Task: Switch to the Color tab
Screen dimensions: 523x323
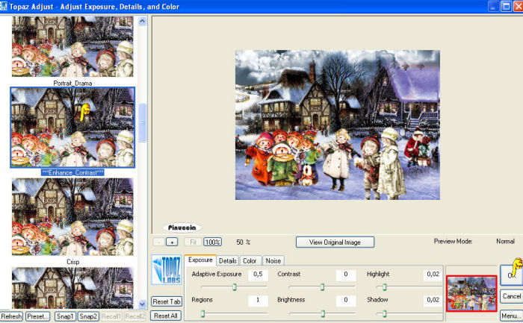Action: pos(250,261)
